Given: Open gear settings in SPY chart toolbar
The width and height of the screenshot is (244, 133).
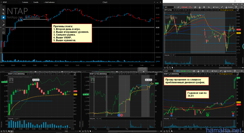Looking at the screenshot, I should 204,7.
